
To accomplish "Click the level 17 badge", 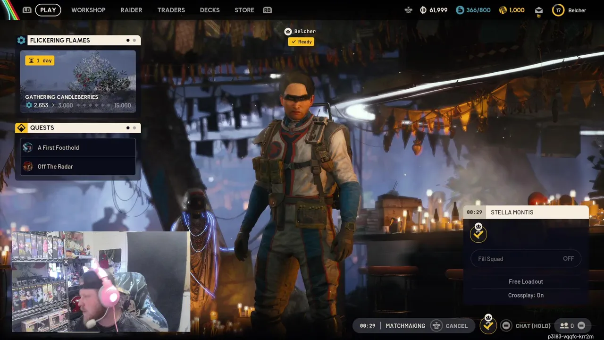I will [x=558, y=10].
